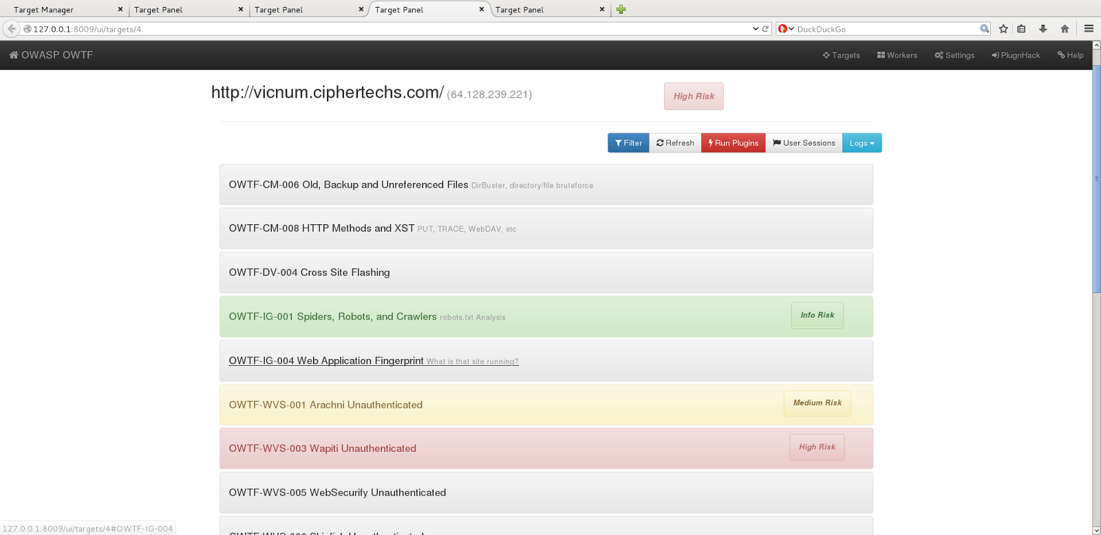
Task: Click the page scrollbar up arrow
Action: (1097, 45)
